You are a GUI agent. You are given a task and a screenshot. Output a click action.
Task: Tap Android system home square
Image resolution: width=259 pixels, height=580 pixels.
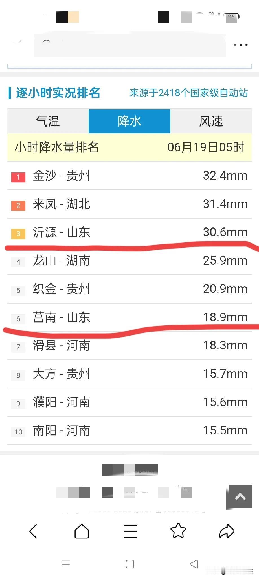point(130,564)
